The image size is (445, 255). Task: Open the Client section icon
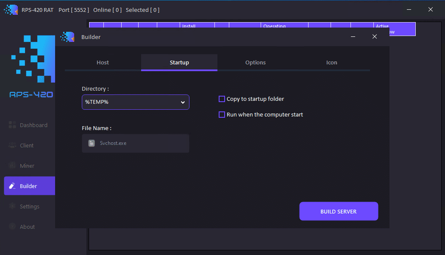[x=12, y=145]
